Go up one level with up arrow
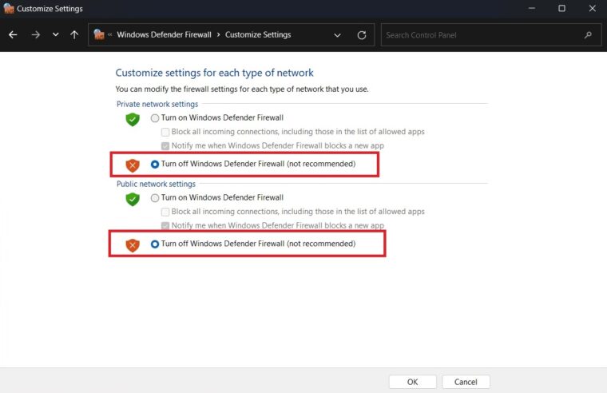Image resolution: width=607 pixels, height=393 pixels. point(74,35)
